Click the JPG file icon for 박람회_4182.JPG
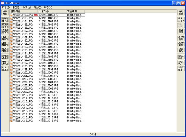 pyautogui.click(x=11, y=15)
